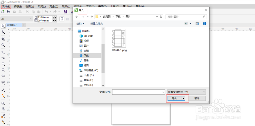Click the 导入 import button

[x=174, y=98]
